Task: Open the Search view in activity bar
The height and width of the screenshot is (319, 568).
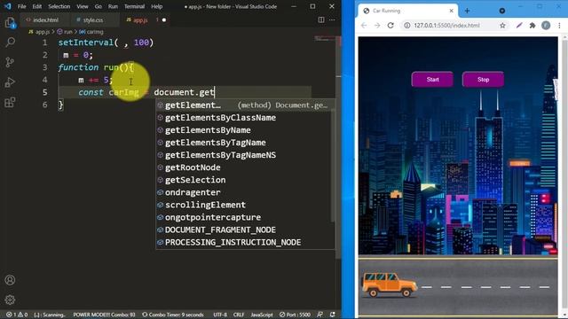Action: coord(10,43)
